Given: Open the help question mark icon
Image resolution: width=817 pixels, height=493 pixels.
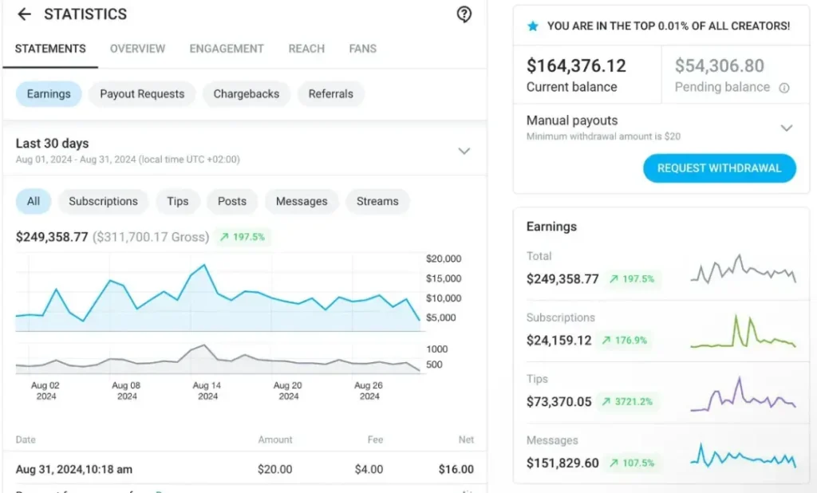Looking at the screenshot, I should [464, 14].
